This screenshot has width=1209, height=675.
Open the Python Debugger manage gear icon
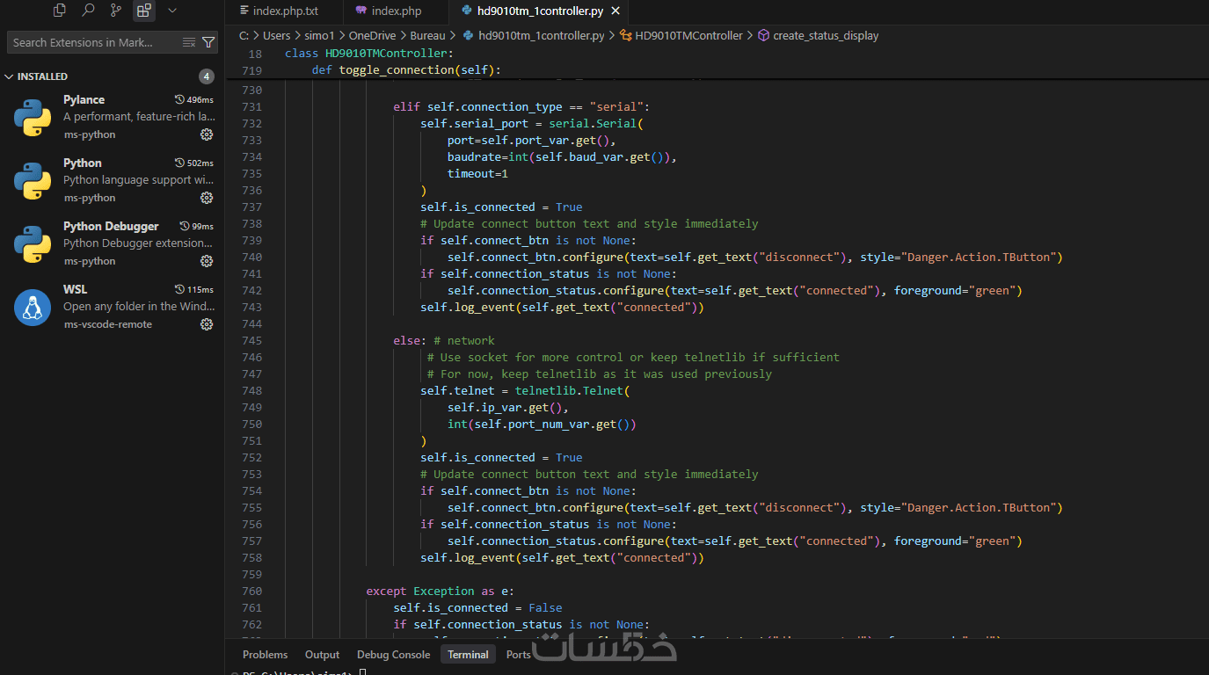(x=207, y=261)
